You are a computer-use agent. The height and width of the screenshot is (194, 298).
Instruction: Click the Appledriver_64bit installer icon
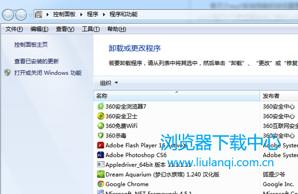coord(101,164)
